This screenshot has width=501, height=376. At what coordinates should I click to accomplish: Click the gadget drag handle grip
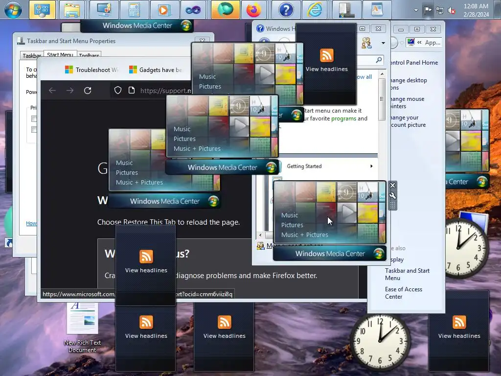[x=393, y=205]
